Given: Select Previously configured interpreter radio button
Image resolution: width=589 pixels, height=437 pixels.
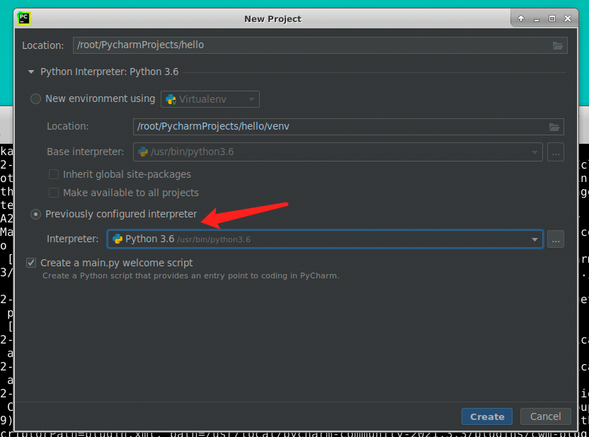Looking at the screenshot, I should click(x=35, y=214).
